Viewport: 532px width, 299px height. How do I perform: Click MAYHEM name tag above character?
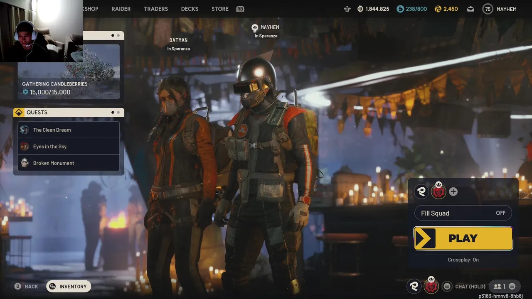click(270, 27)
